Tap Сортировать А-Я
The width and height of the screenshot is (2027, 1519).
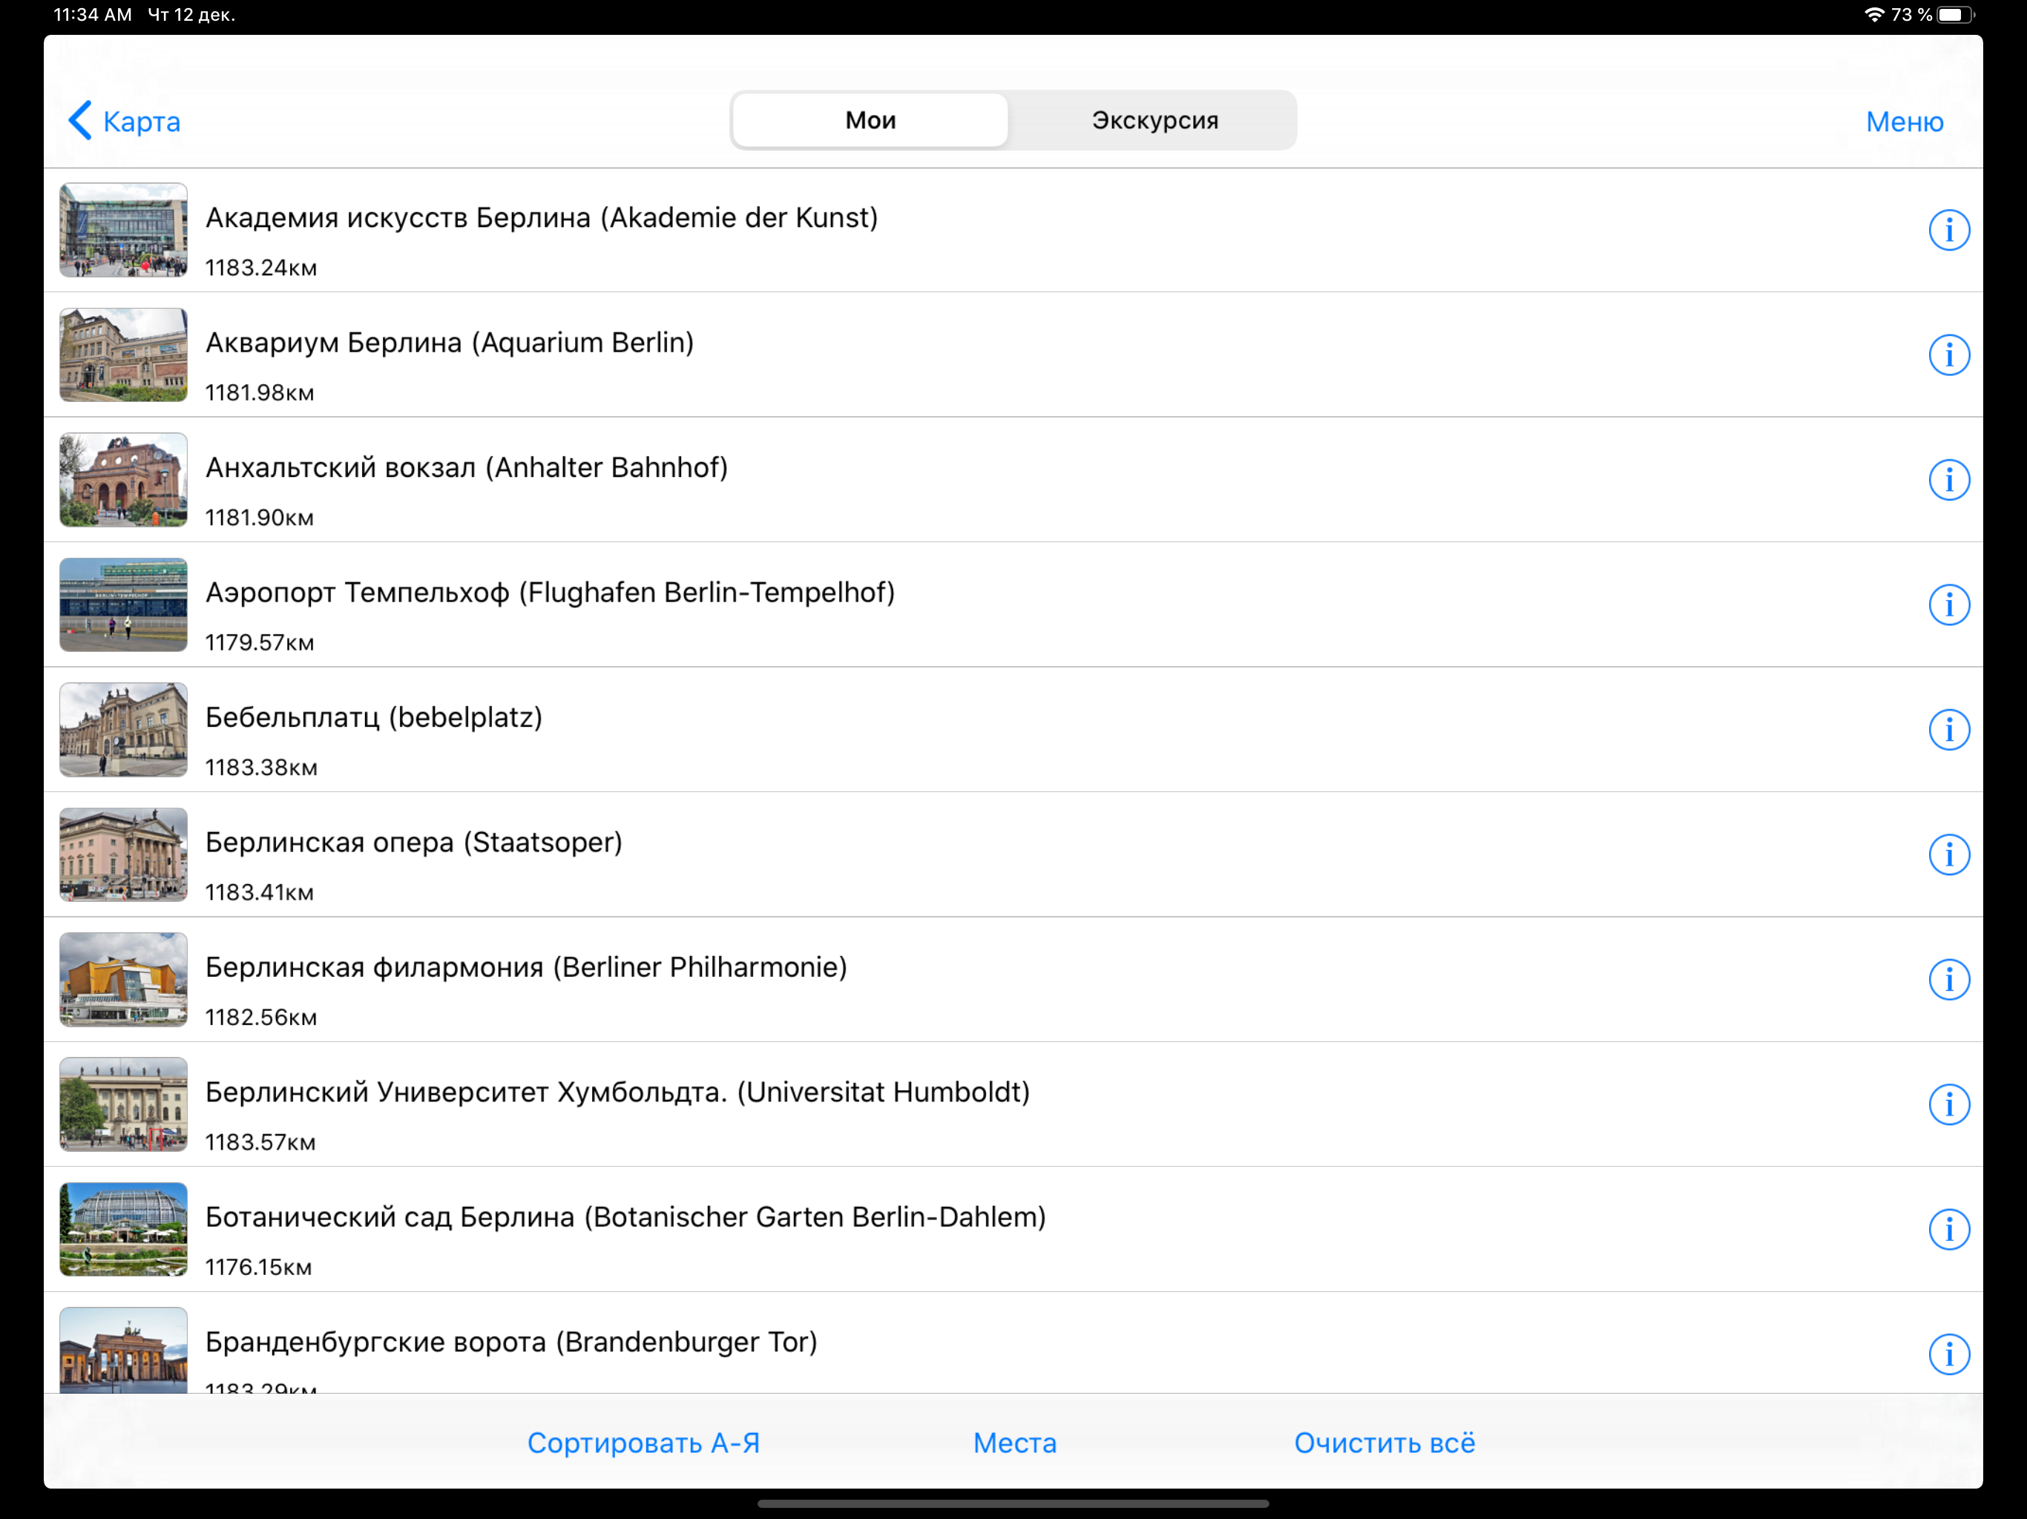click(643, 1443)
